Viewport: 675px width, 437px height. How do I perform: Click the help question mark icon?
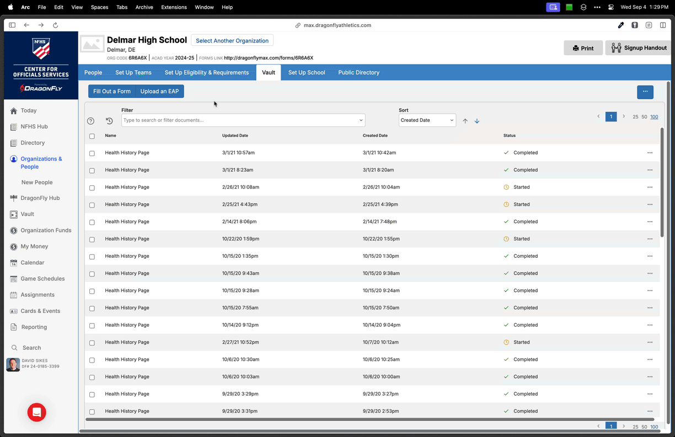(x=91, y=121)
